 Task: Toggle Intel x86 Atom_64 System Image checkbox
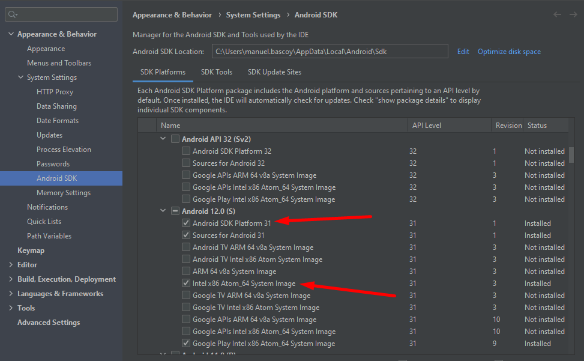click(x=186, y=284)
